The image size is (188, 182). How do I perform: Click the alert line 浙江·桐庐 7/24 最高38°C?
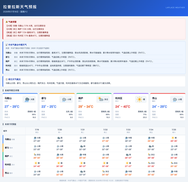[x=27, y=32]
